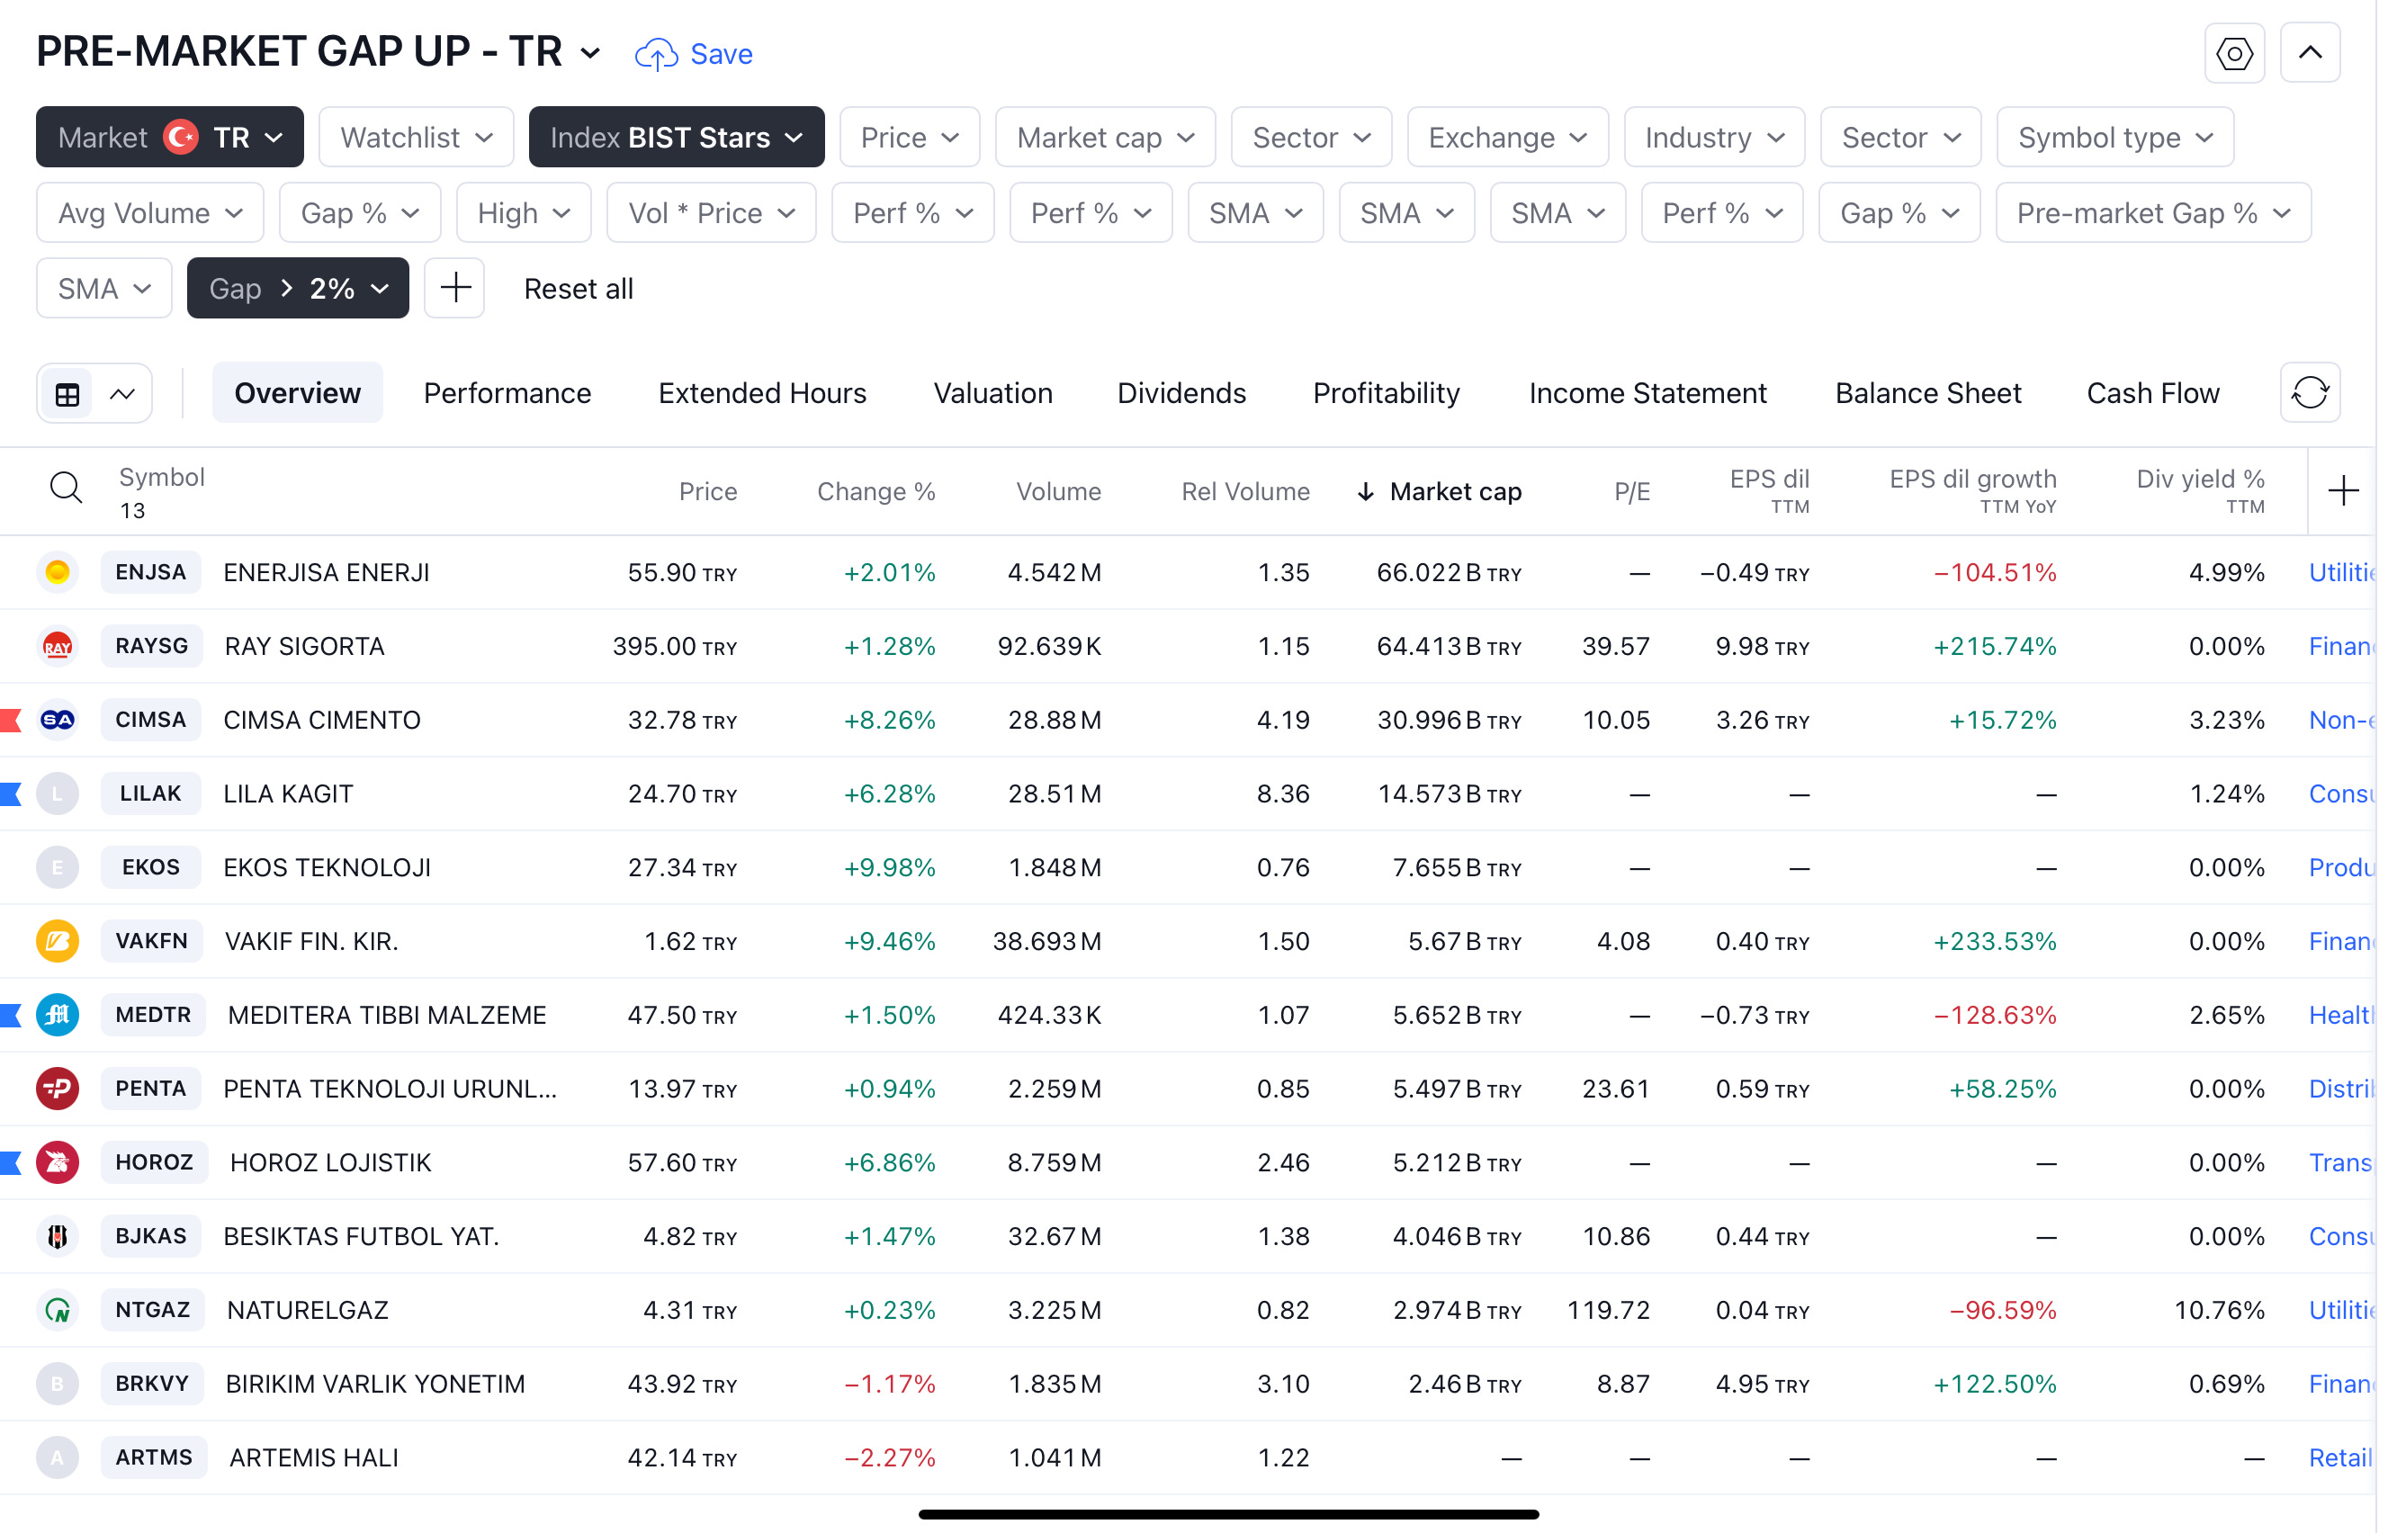Click the symbol search magnifier icon
Image resolution: width=2388 pixels, height=1533 pixels.
[66, 489]
